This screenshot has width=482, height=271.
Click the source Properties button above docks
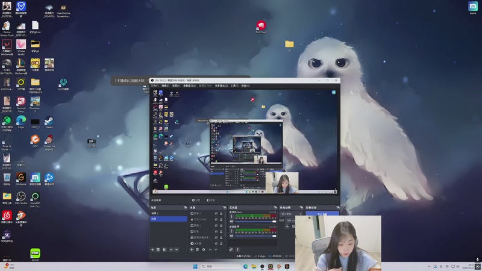click(x=196, y=200)
